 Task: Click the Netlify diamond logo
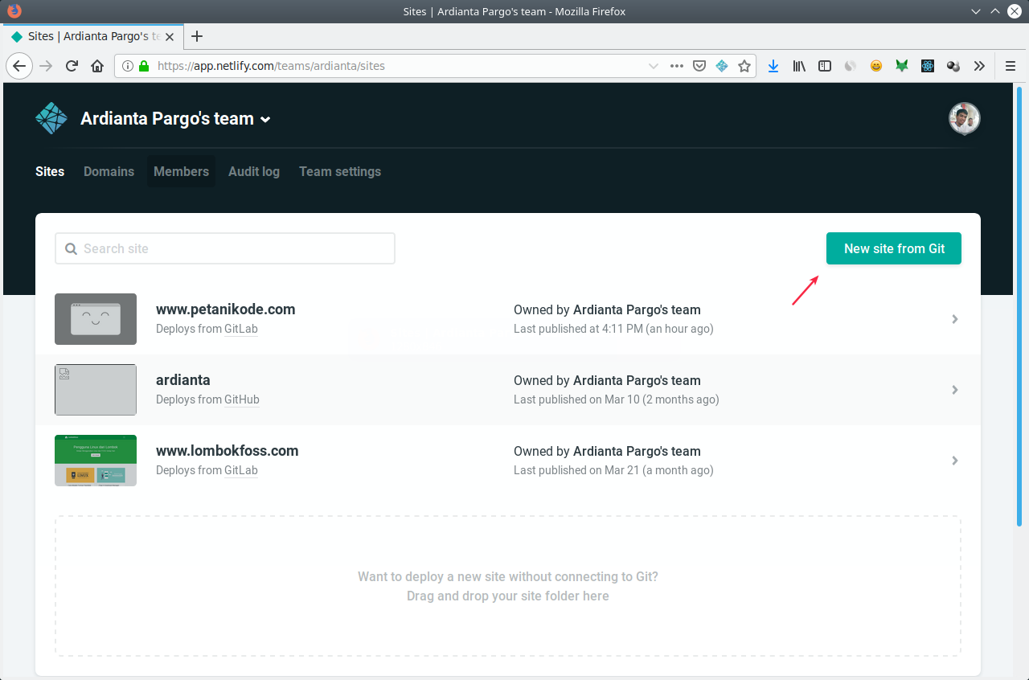51,117
